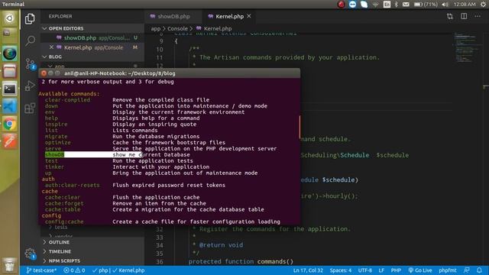
Task: Click Open Changes icon in editor toolbar
Action: pyautogui.click(x=450, y=16)
